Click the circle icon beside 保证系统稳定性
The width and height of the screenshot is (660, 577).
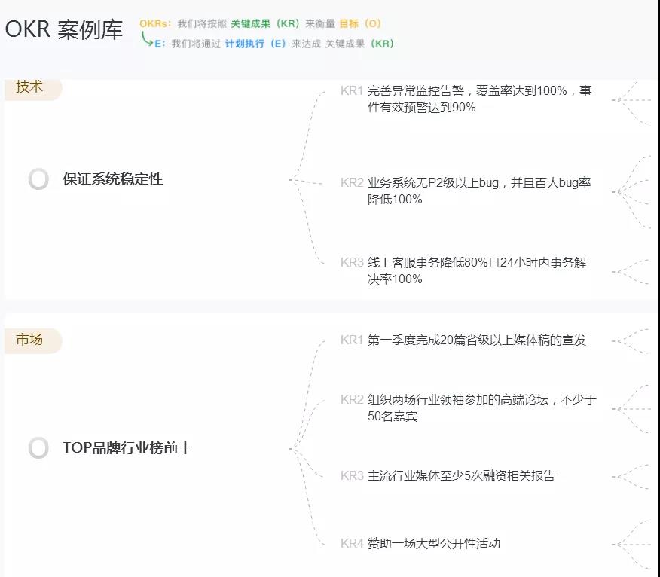(x=38, y=179)
